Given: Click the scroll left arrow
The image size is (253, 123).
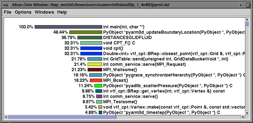Looking at the screenshot, I should pyautogui.click(x=5, y=117).
